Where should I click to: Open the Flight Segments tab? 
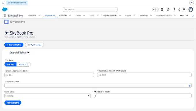point(110,16)
